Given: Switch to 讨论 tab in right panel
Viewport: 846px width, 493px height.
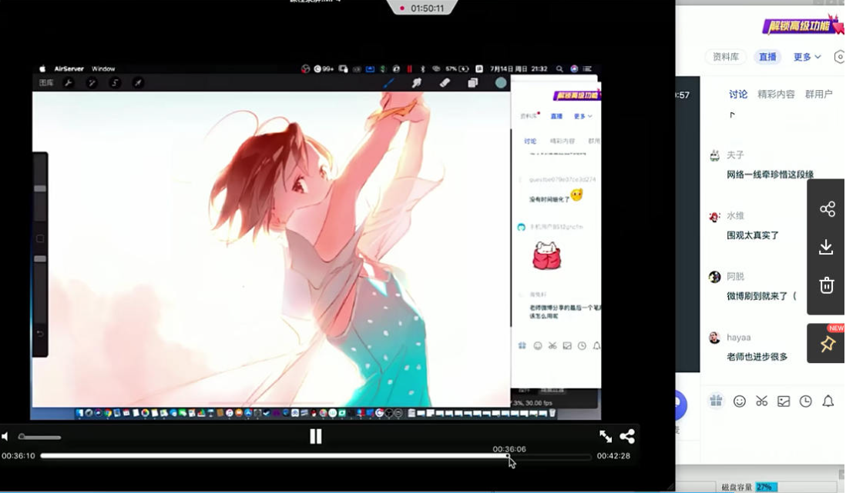Looking at the screenshot, I should [x=738, y=95].
